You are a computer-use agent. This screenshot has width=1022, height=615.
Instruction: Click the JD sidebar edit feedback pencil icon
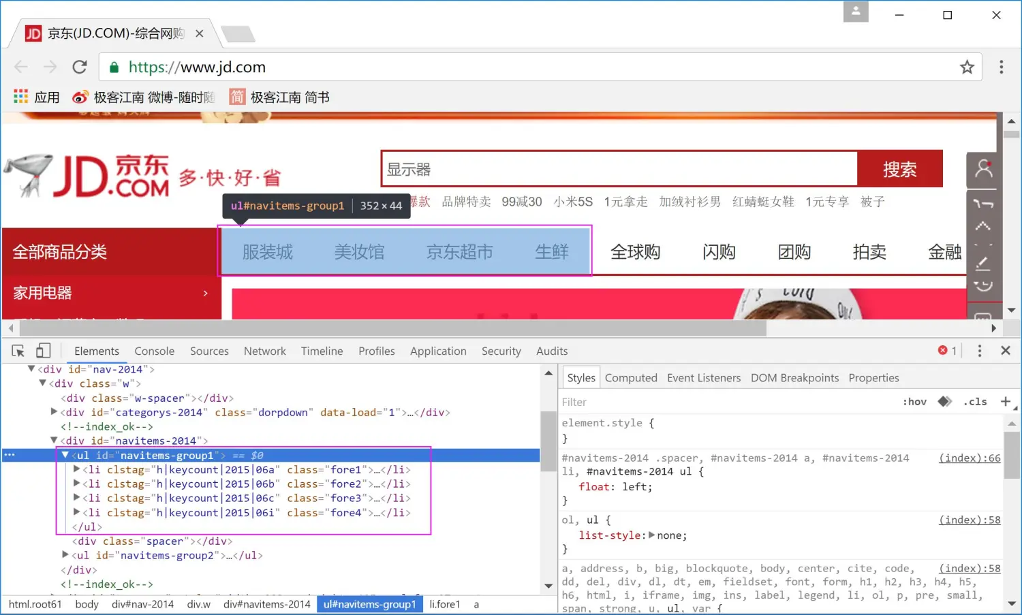[983, 263]
